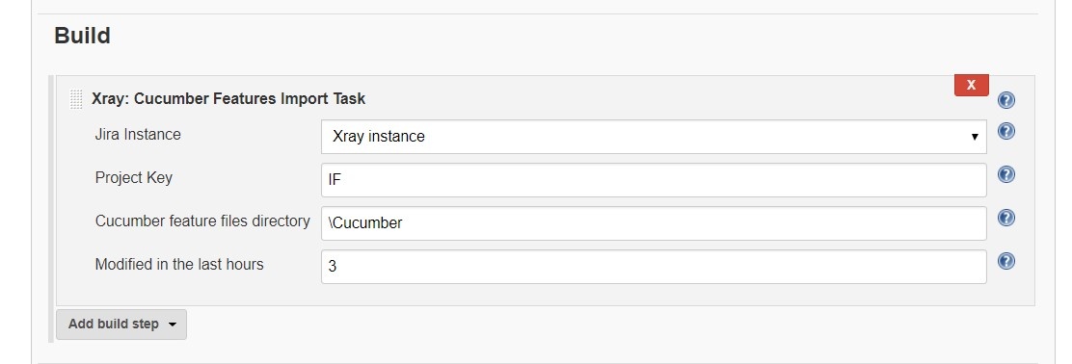Focus the Project Key input field
The height and width of the screenshot is (364, 1072).
click(654, 180)
